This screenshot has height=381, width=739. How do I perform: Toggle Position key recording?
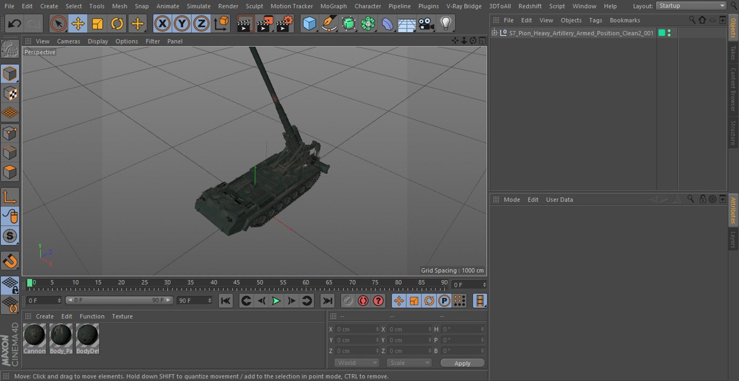pos(399,301)
